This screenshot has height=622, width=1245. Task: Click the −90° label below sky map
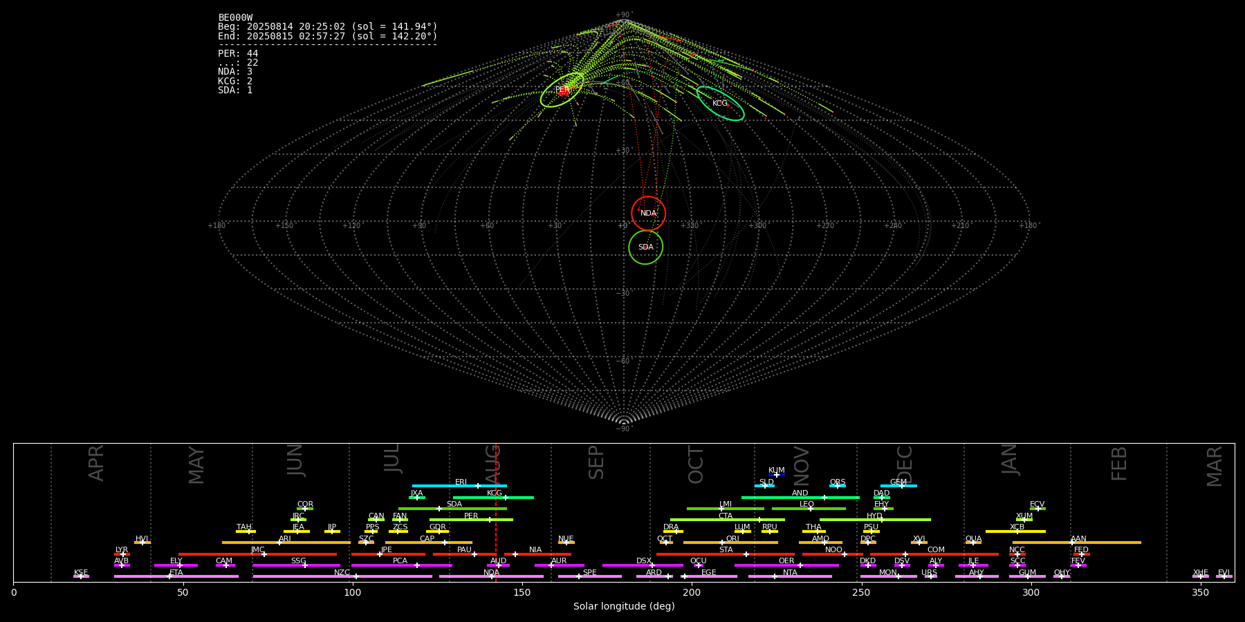pos(624,428)
